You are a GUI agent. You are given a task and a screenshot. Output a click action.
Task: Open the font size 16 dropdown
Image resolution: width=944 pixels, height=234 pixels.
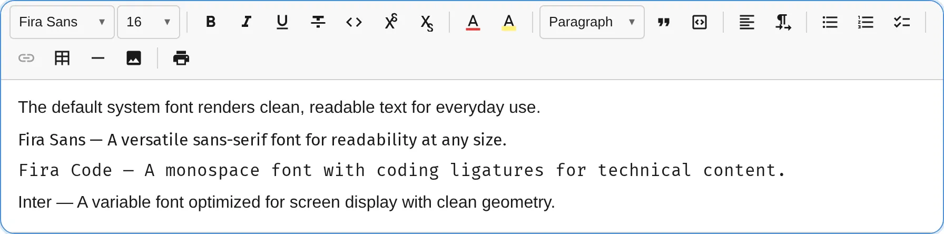click(149, 22)
